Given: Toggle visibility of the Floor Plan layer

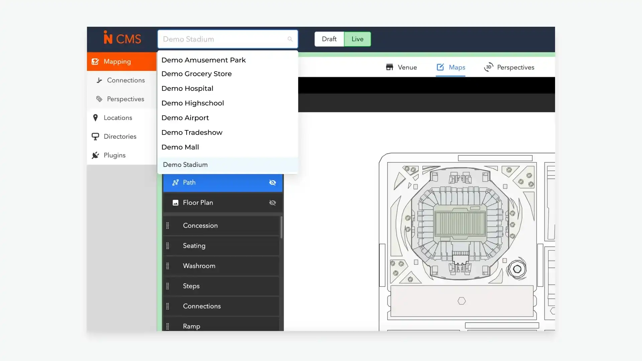Looking at the screenshot, I should click(x=273, y=203).
